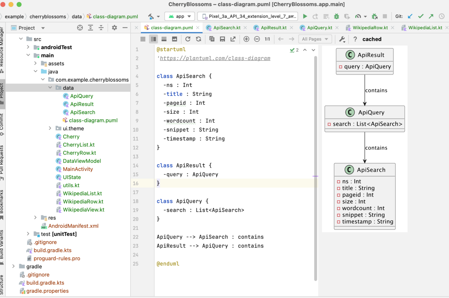Open the Bookmarks tool window
The width and height of the screenshot is (449, 298).
point(2,205)
